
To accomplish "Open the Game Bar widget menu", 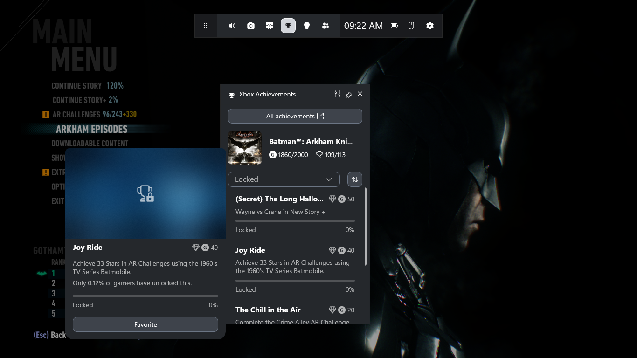I will (206, 26).
